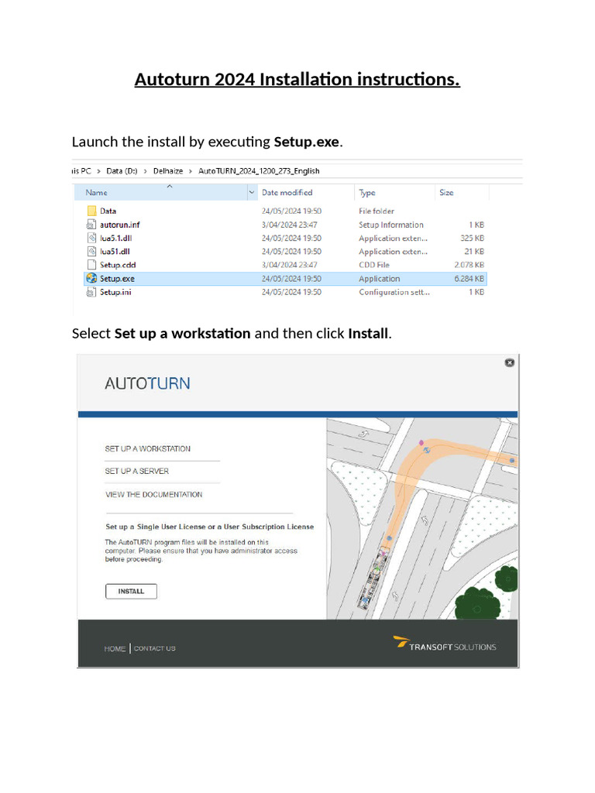The width and height of the screenshot is (595, 793).
Task: Toggle the sort arrow above the Name column
Action: 170,186
